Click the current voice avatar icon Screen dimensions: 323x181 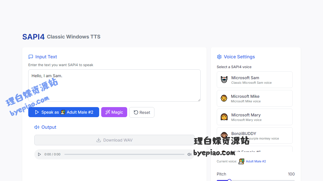pyautogui.click(x=241, y=161)
